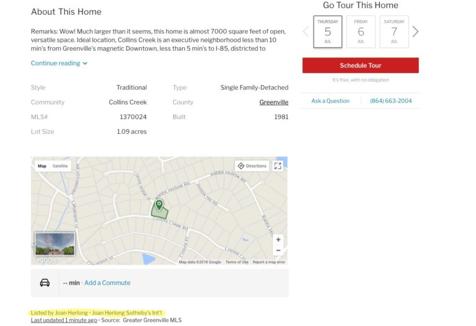Switch to Map view tab
The image size is (476, 326).
point(42,166)
